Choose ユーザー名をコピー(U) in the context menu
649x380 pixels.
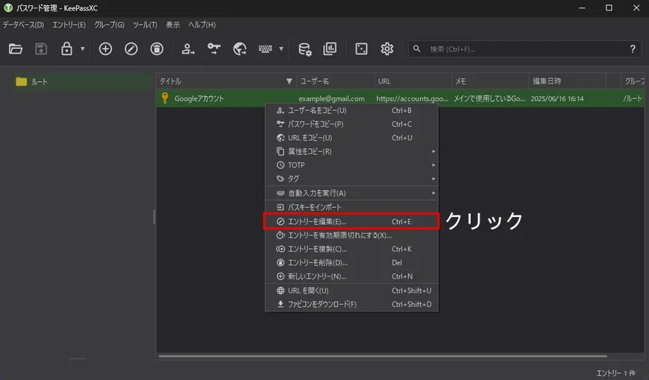pos(351,110)
